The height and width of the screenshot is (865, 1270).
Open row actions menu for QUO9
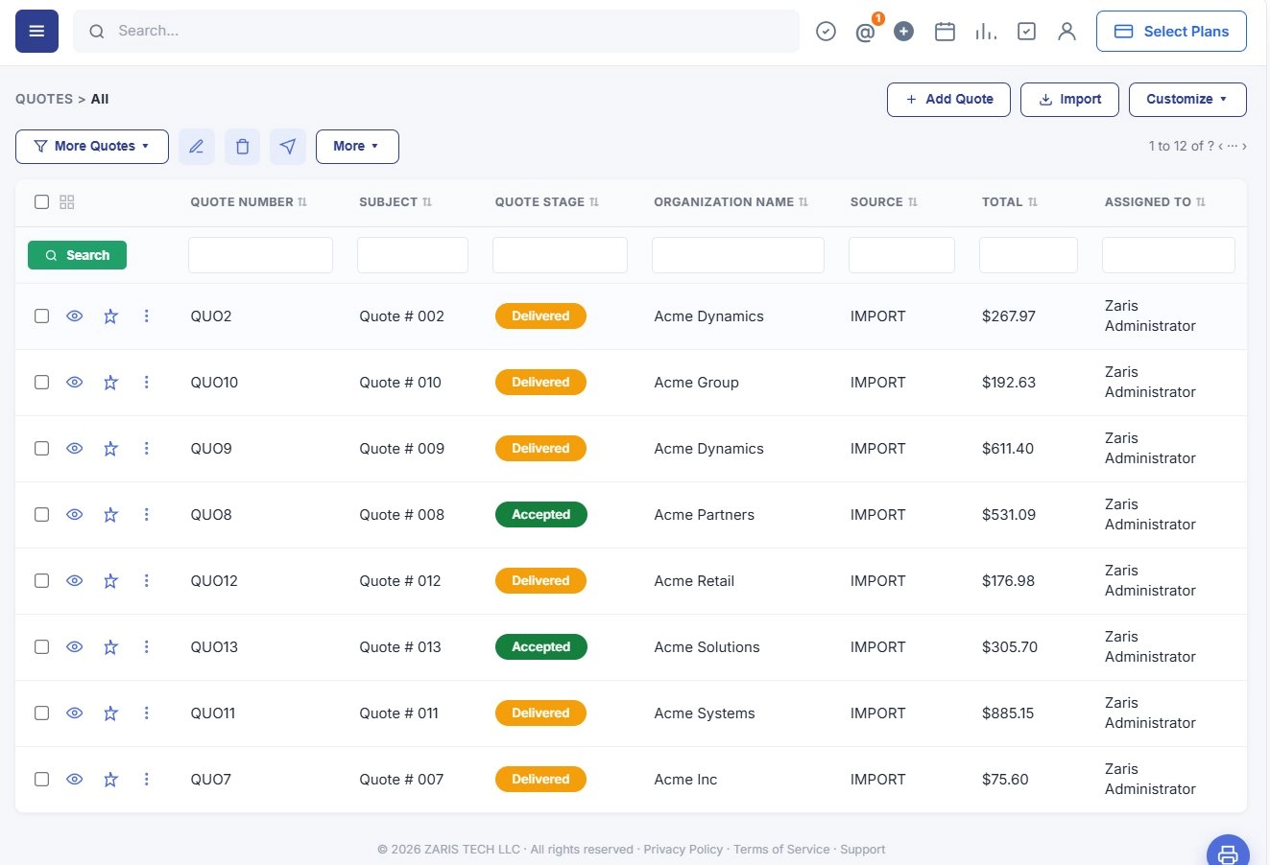[x=147, y=449]
